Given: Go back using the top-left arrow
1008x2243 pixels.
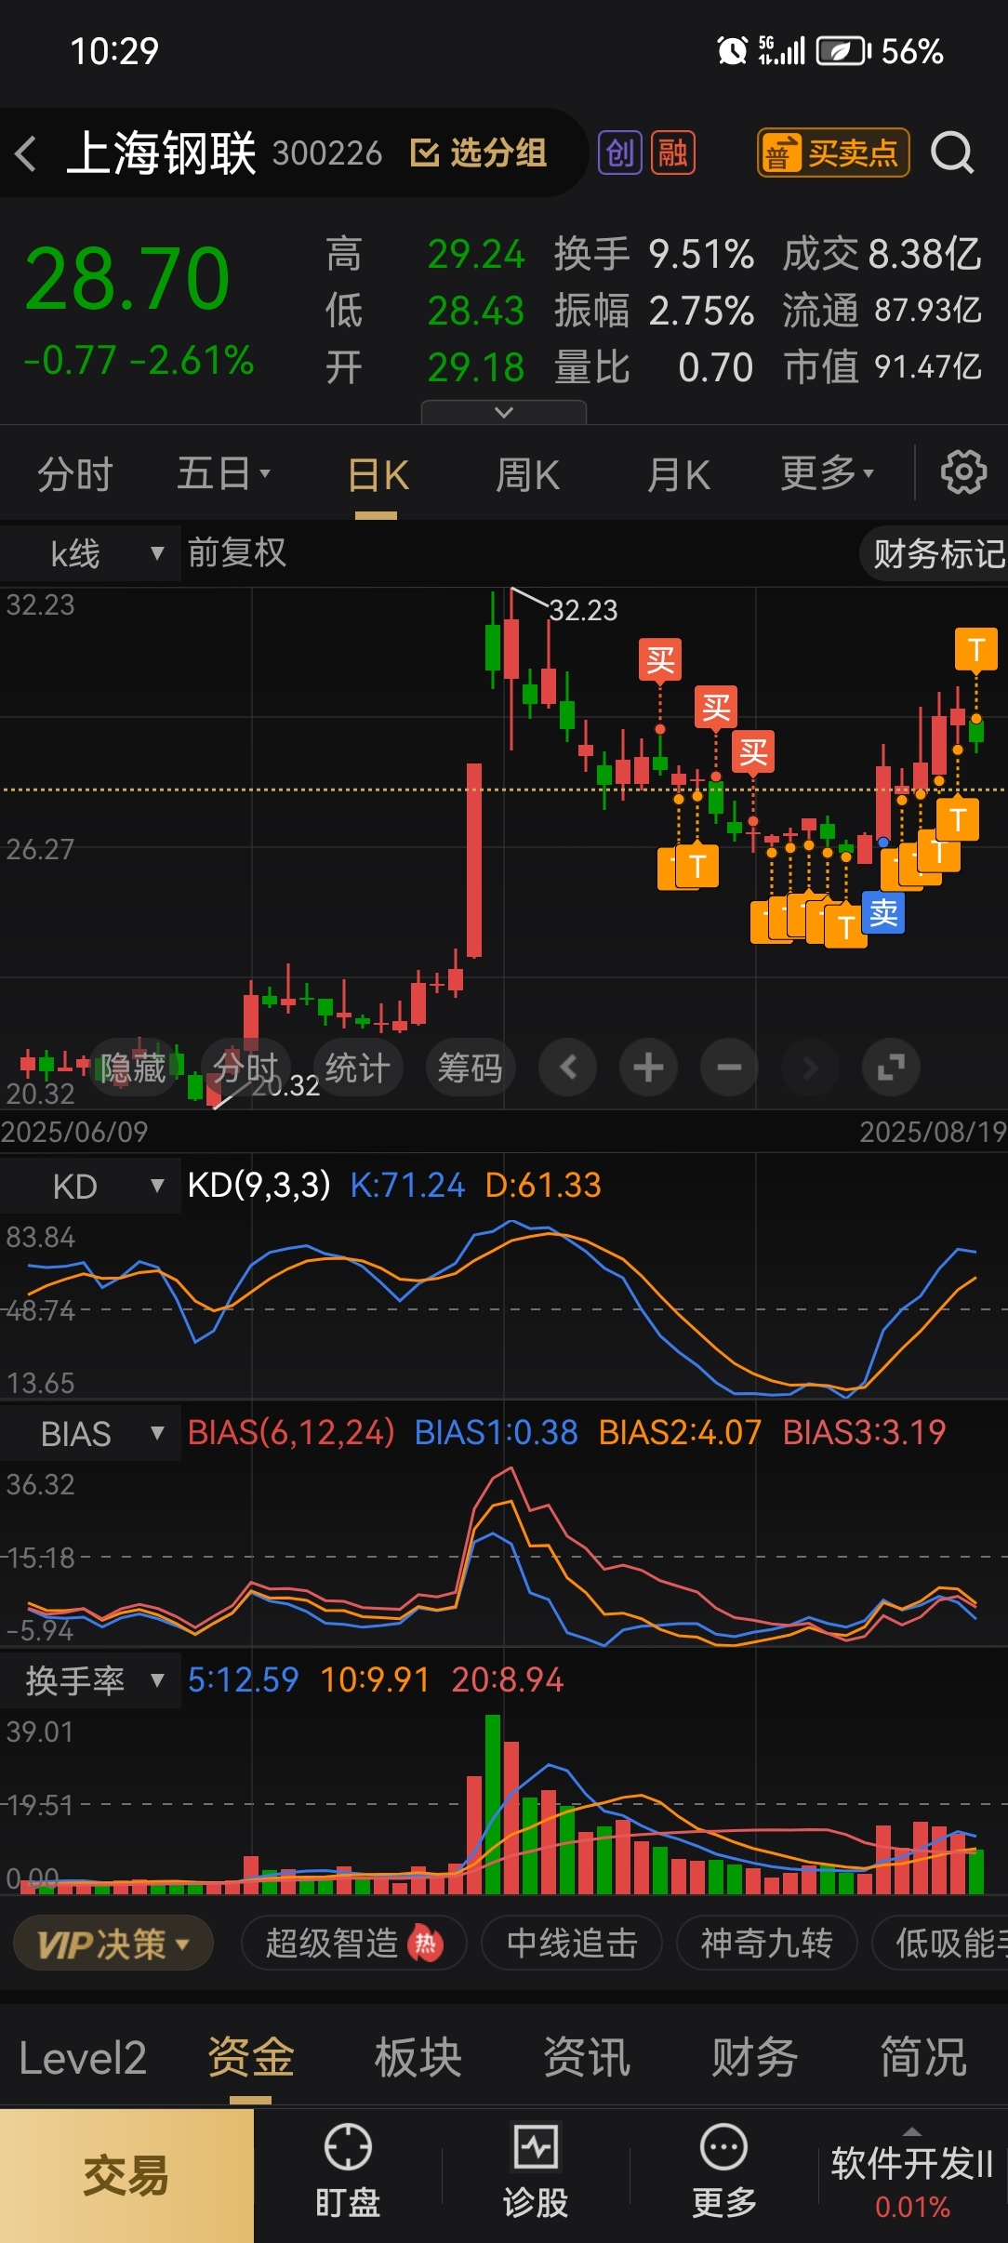Looking at the screenshot, I should click(x=26, y=153).
